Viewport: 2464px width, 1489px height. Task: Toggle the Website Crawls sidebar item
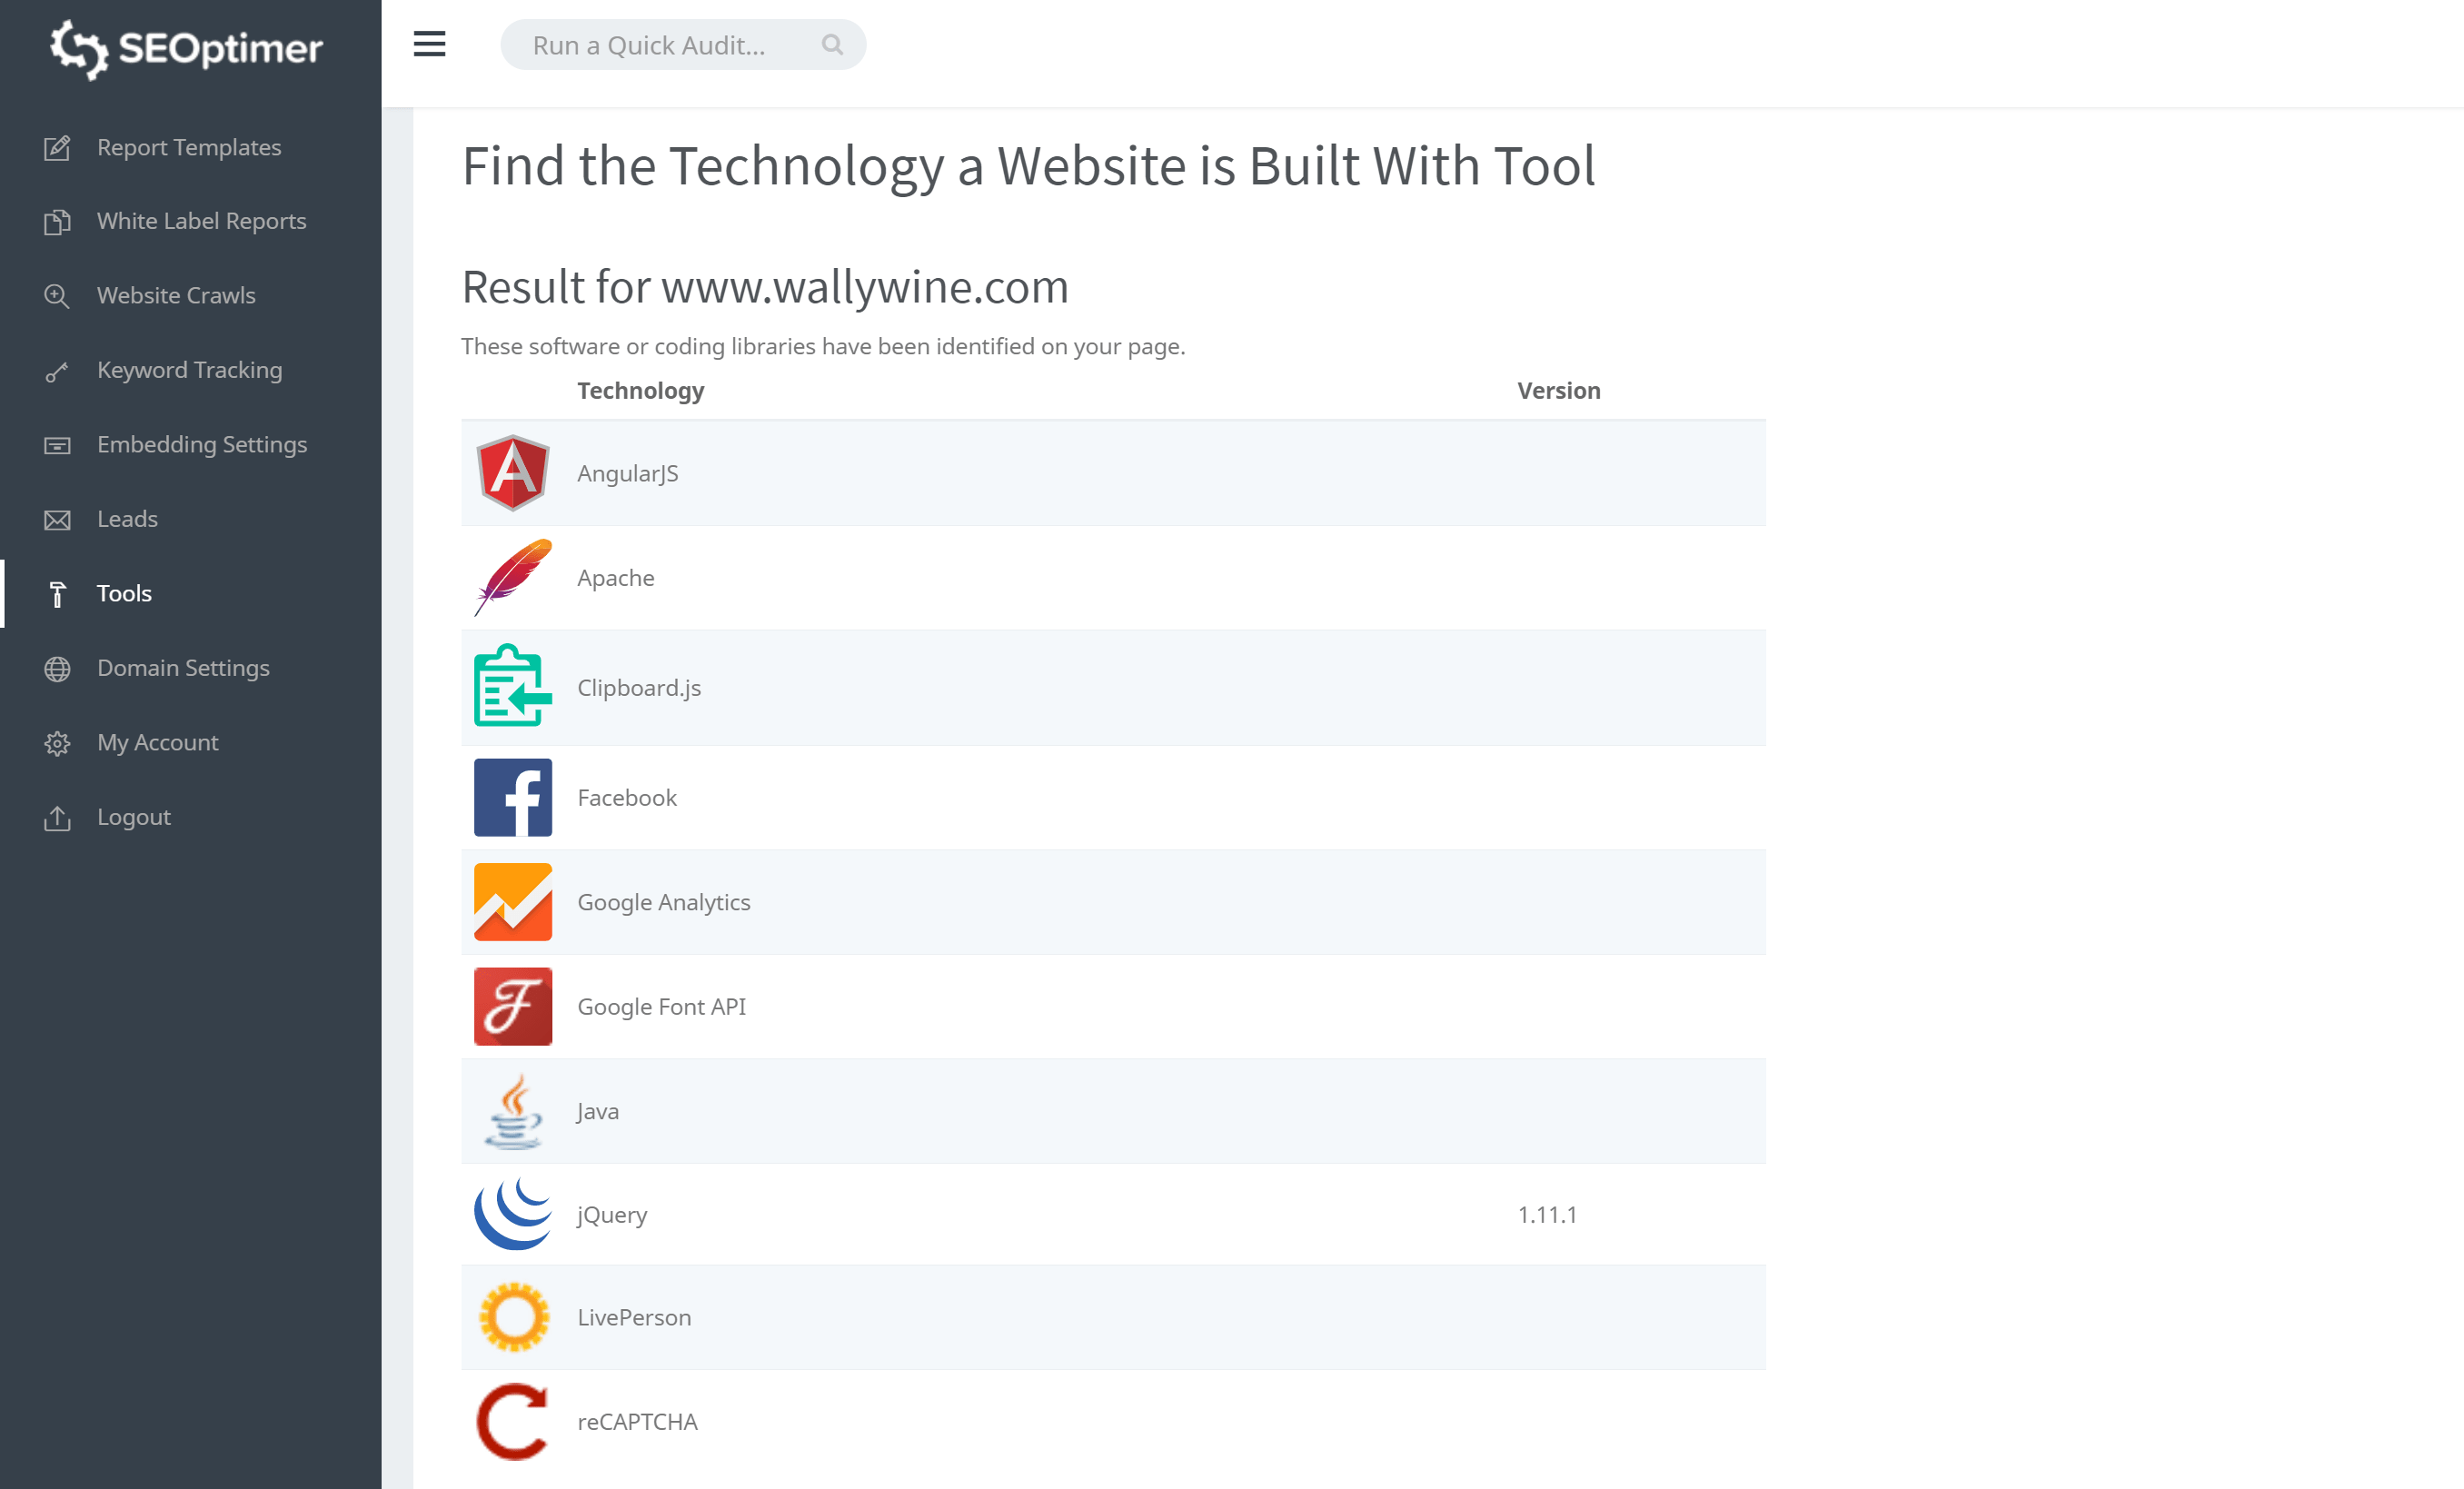(x=176, y=294)
